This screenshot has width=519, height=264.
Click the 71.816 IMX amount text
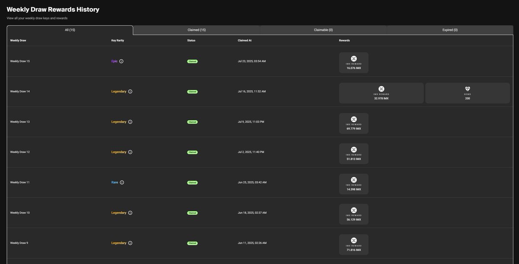pyautogui.click(x=354, y=250)
